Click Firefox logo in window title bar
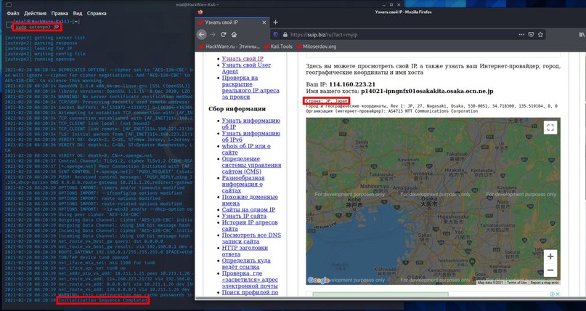The image size is (586, 311). pos(200,12)
